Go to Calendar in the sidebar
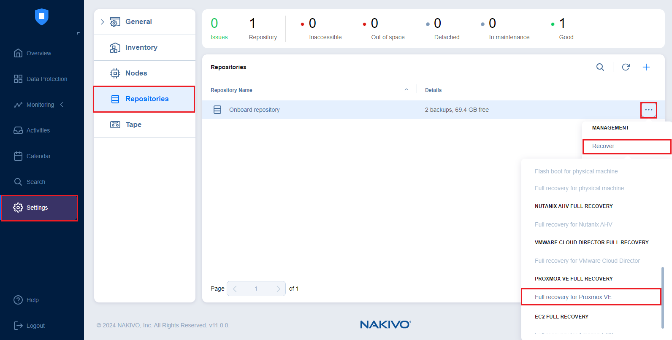The height and width of the screenshot is (340, 672). pyautogui.click(x=38, y=156)
